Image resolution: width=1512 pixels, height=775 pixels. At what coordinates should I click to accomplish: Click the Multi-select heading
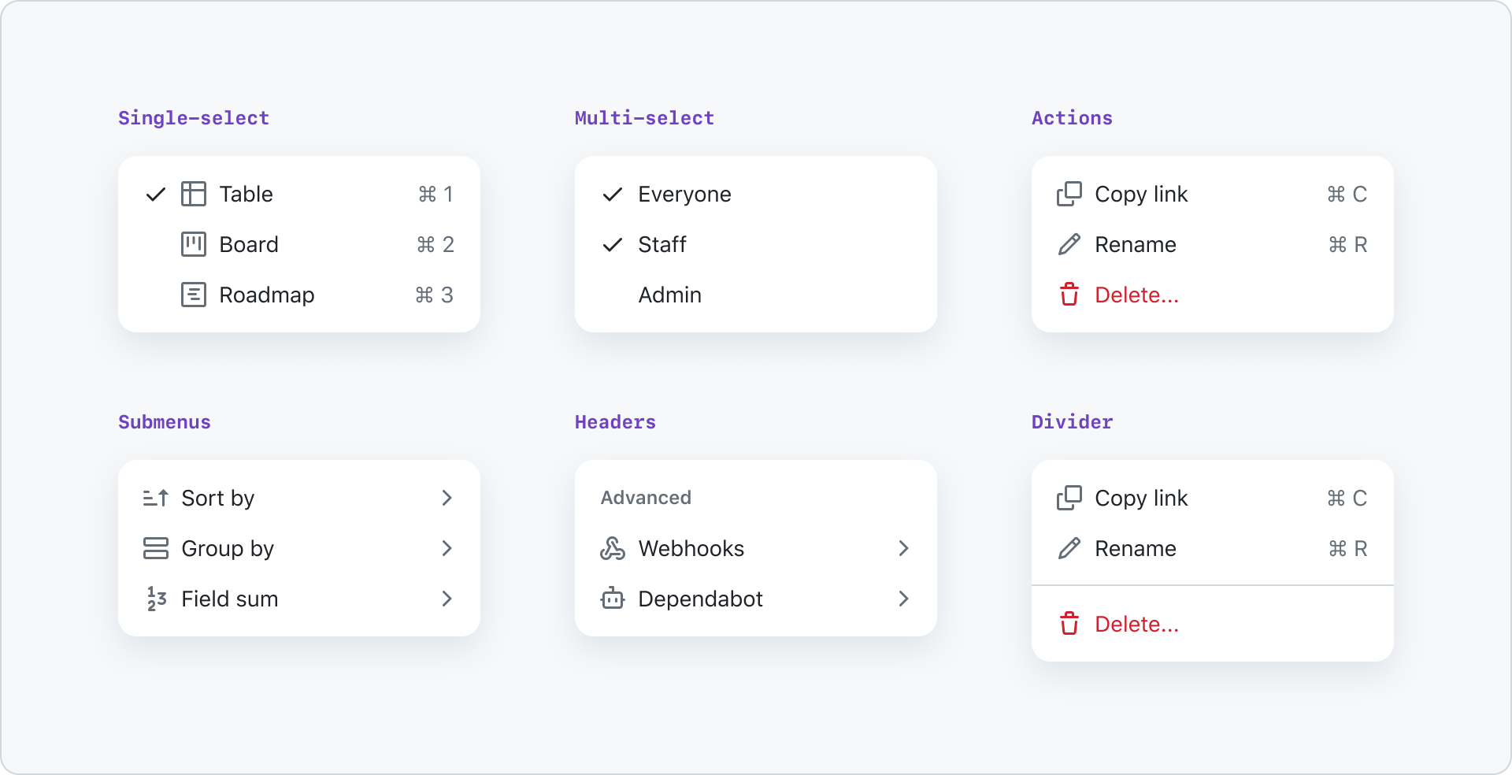point(644,118)
